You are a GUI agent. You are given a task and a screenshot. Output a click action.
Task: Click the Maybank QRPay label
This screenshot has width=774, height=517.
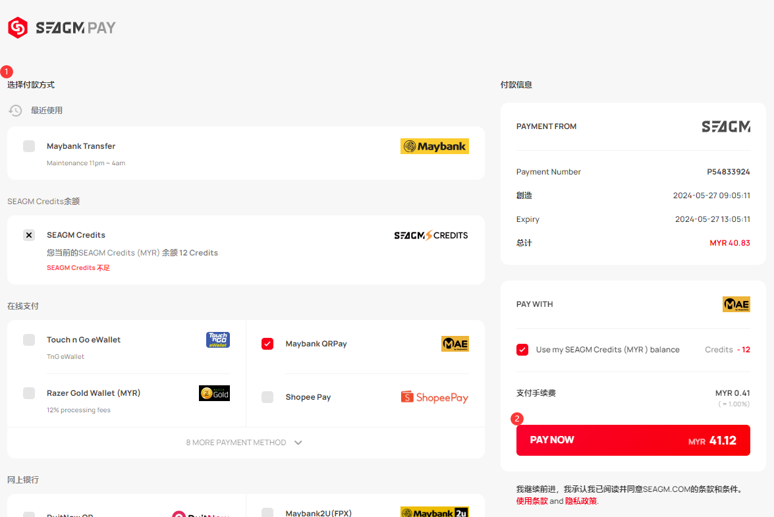coord(316,344)
